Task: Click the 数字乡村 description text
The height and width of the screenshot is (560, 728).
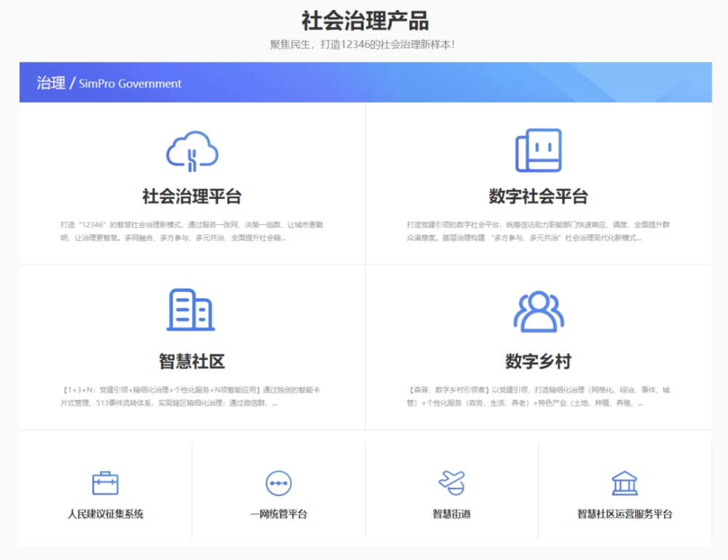Action: 539,396
